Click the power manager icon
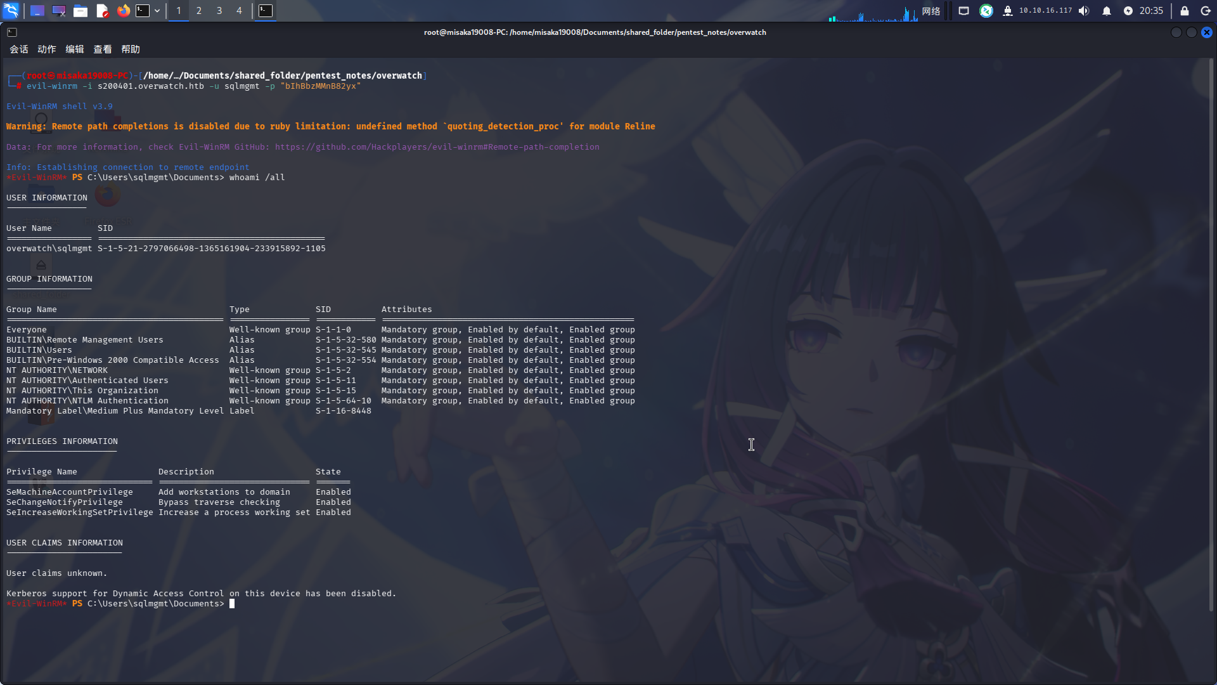This screenshot has width=1217, height=685. 1128,11
